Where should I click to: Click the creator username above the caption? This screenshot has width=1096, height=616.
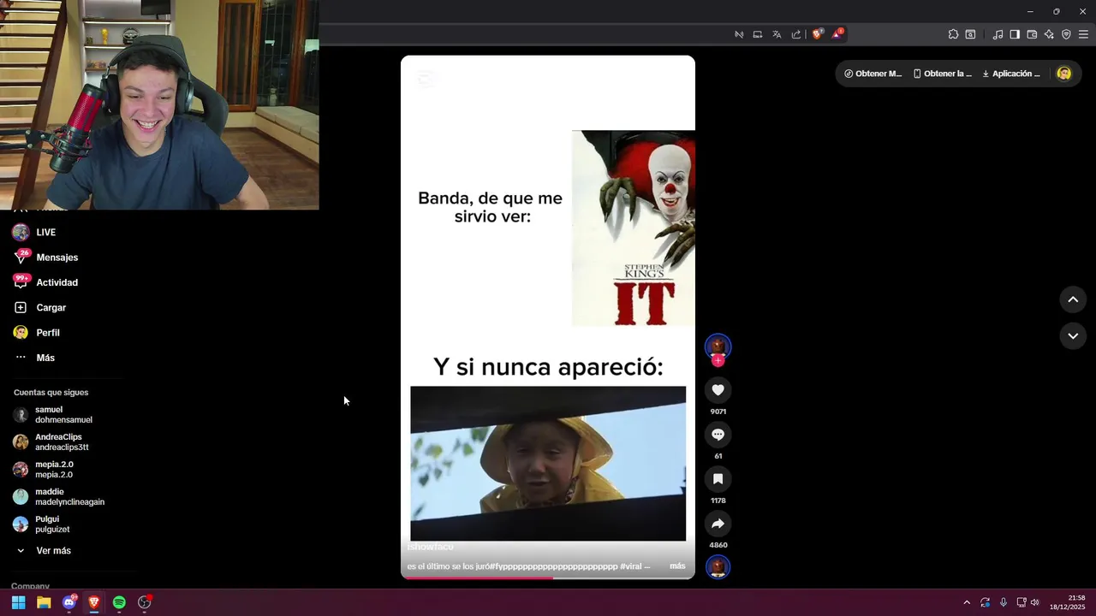tap(430, 547)
